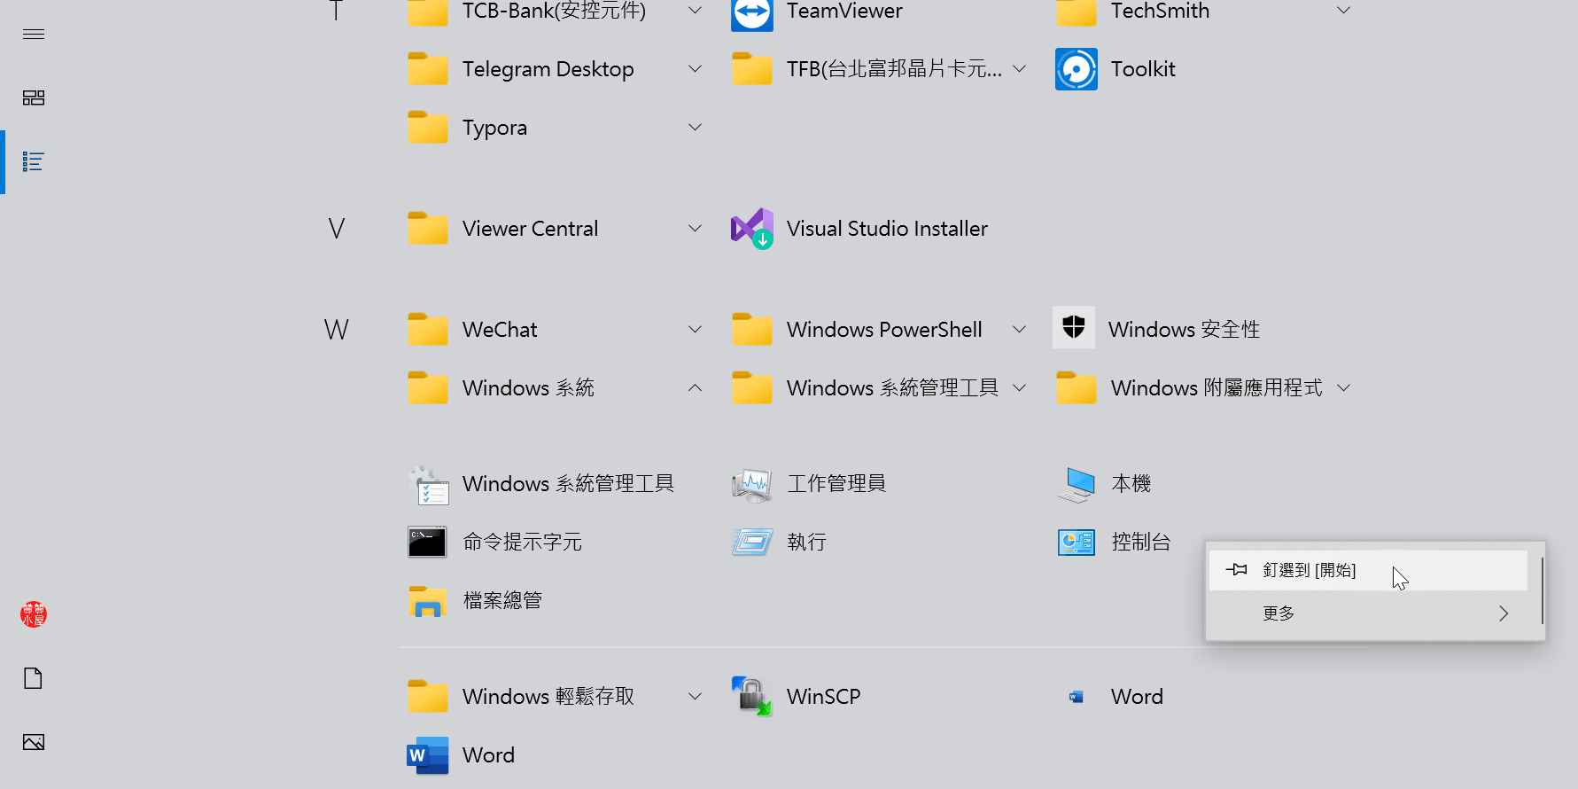
Task: Open the large blue Word icon
Action: coord(428,755)
